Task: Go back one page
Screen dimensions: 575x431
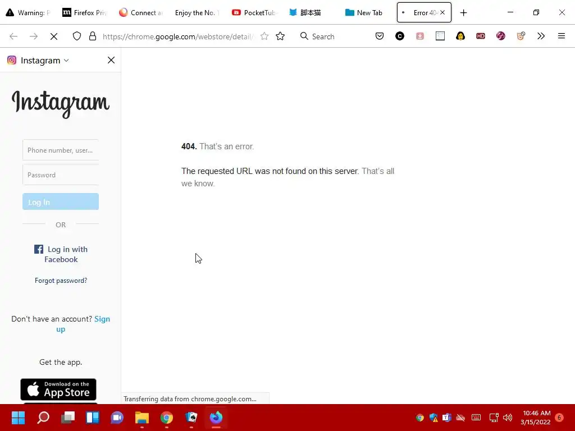Action: (x=13, y=36)
